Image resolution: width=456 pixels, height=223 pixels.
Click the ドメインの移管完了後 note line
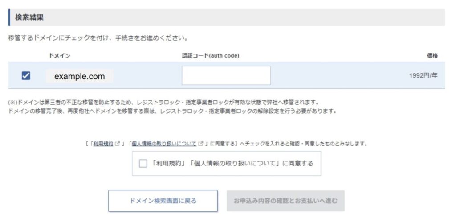[171, 111]
